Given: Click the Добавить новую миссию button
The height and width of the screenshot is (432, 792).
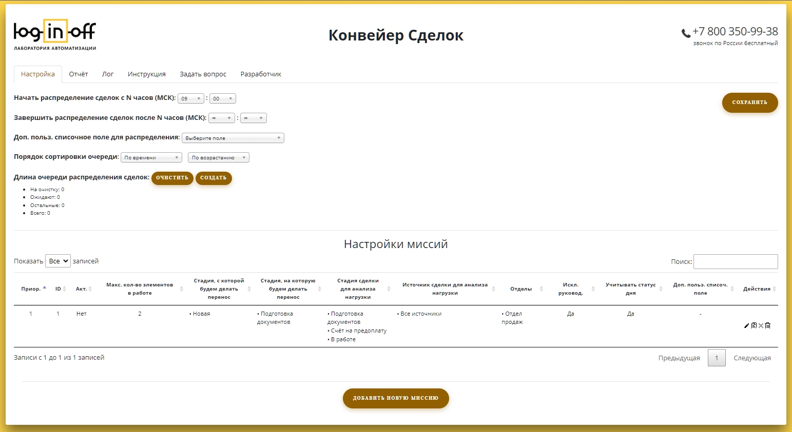Looking at the screenshot, I should [x=396, y=398].
